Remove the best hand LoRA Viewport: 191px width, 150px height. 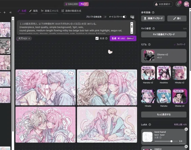(186, 129)
